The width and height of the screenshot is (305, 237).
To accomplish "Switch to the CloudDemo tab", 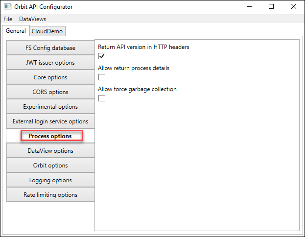I will click(x=47, y=31).
